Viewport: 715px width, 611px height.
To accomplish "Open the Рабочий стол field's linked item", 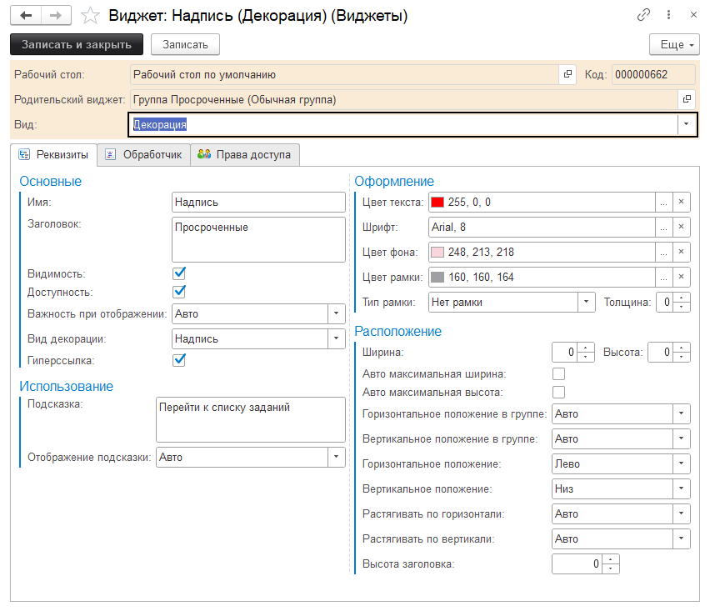I will click(x=568, y=74).
